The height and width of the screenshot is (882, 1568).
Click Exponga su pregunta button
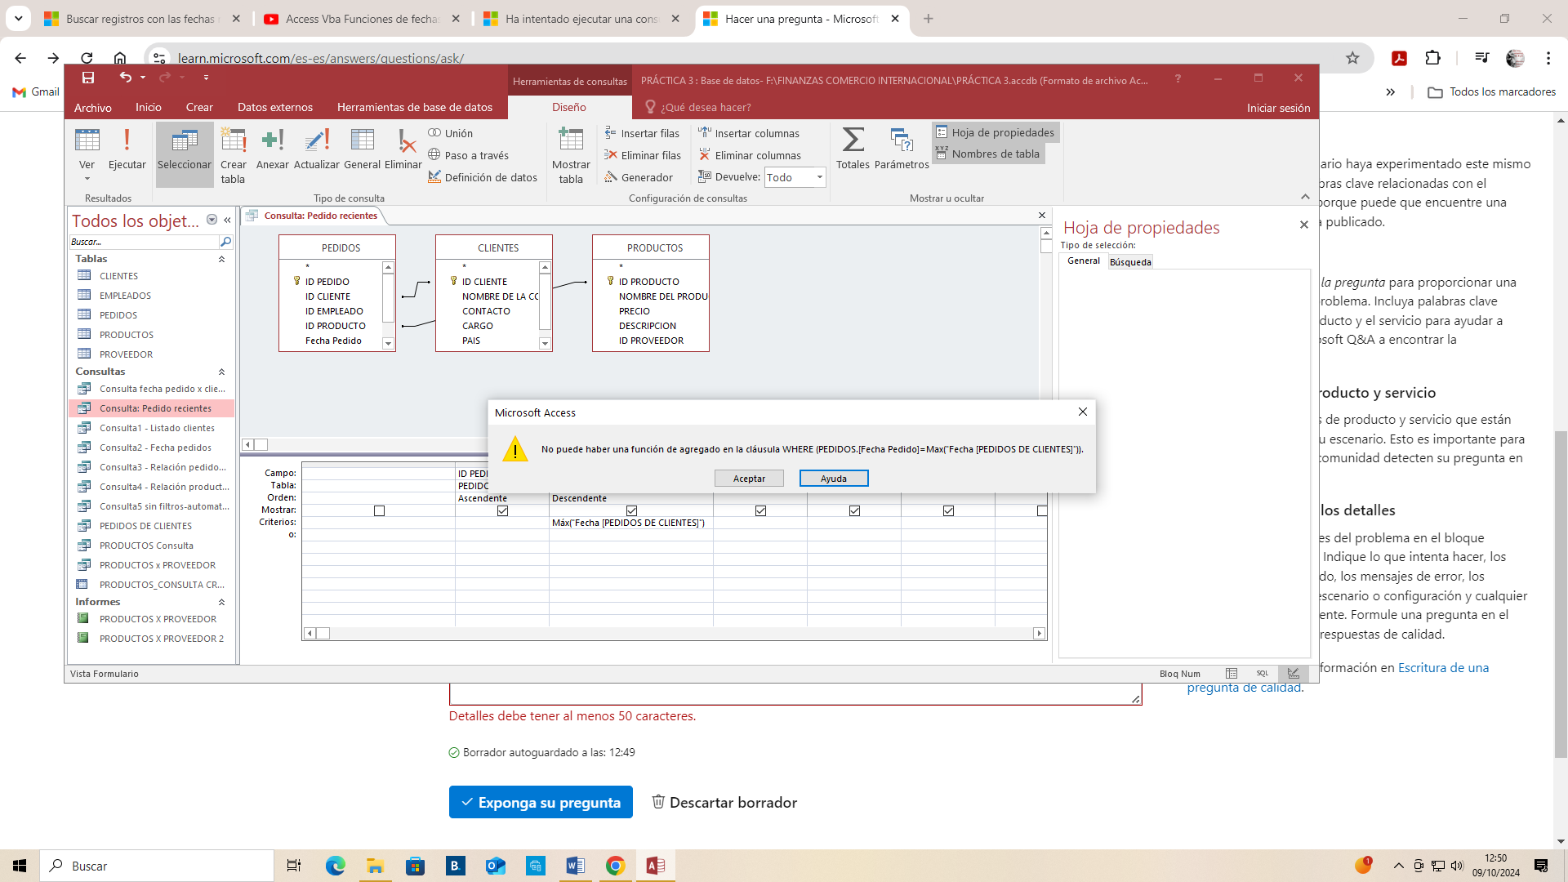point(541,802)
